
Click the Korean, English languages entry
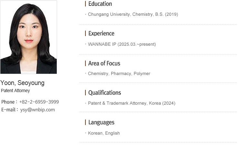(x=104, y=133)
